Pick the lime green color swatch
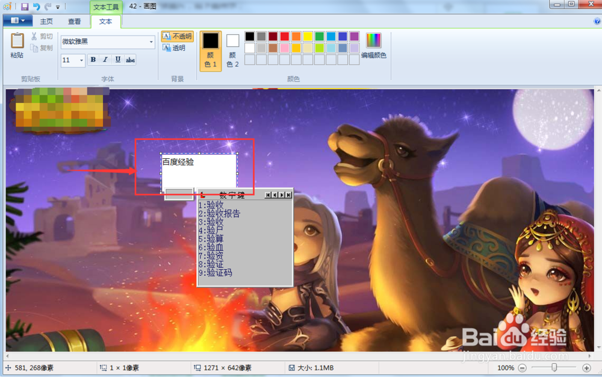602x377 pixels. (x=320, y=48)
